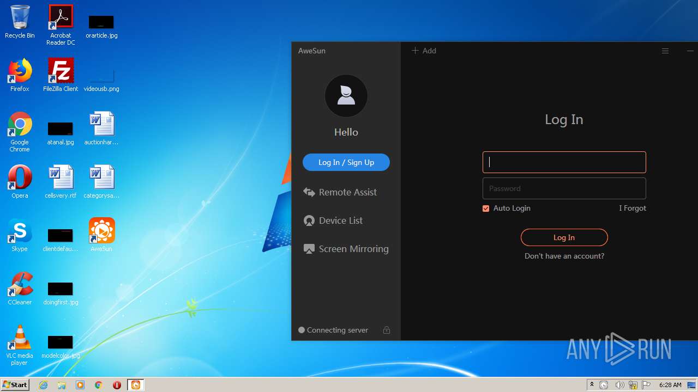Select the atanal.jpg desktop file
Viewport: 698px width, 392px height.
[61, 133]
